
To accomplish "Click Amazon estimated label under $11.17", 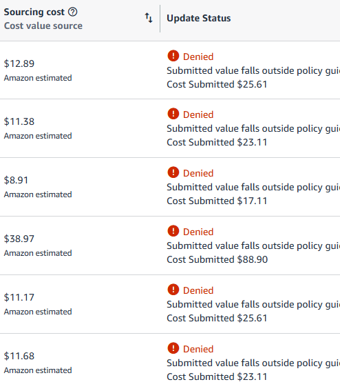I will tap(38, 312).
